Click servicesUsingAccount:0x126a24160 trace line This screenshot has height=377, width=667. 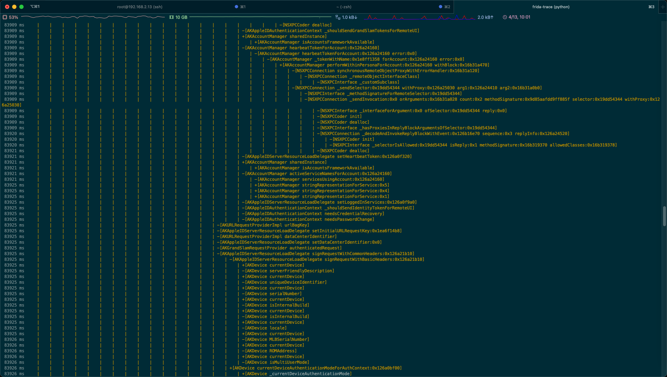pyautogui.click(x=319, y=179)
